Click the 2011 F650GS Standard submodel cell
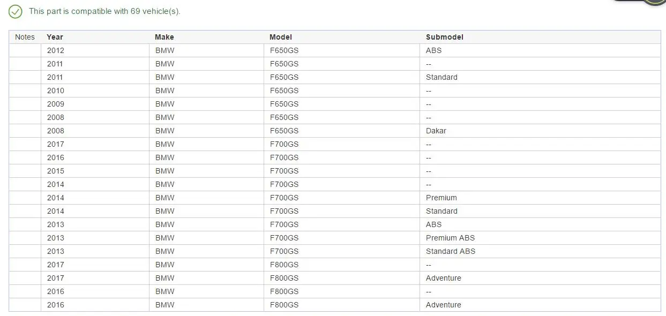Viewport: 666px width, 316px height. 441,77
